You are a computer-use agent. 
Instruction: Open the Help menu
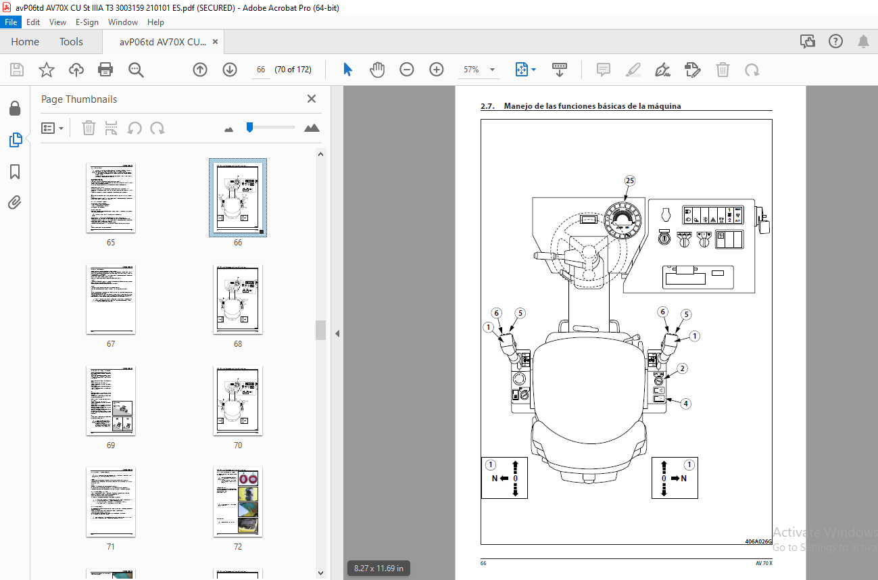coord(155,22)
